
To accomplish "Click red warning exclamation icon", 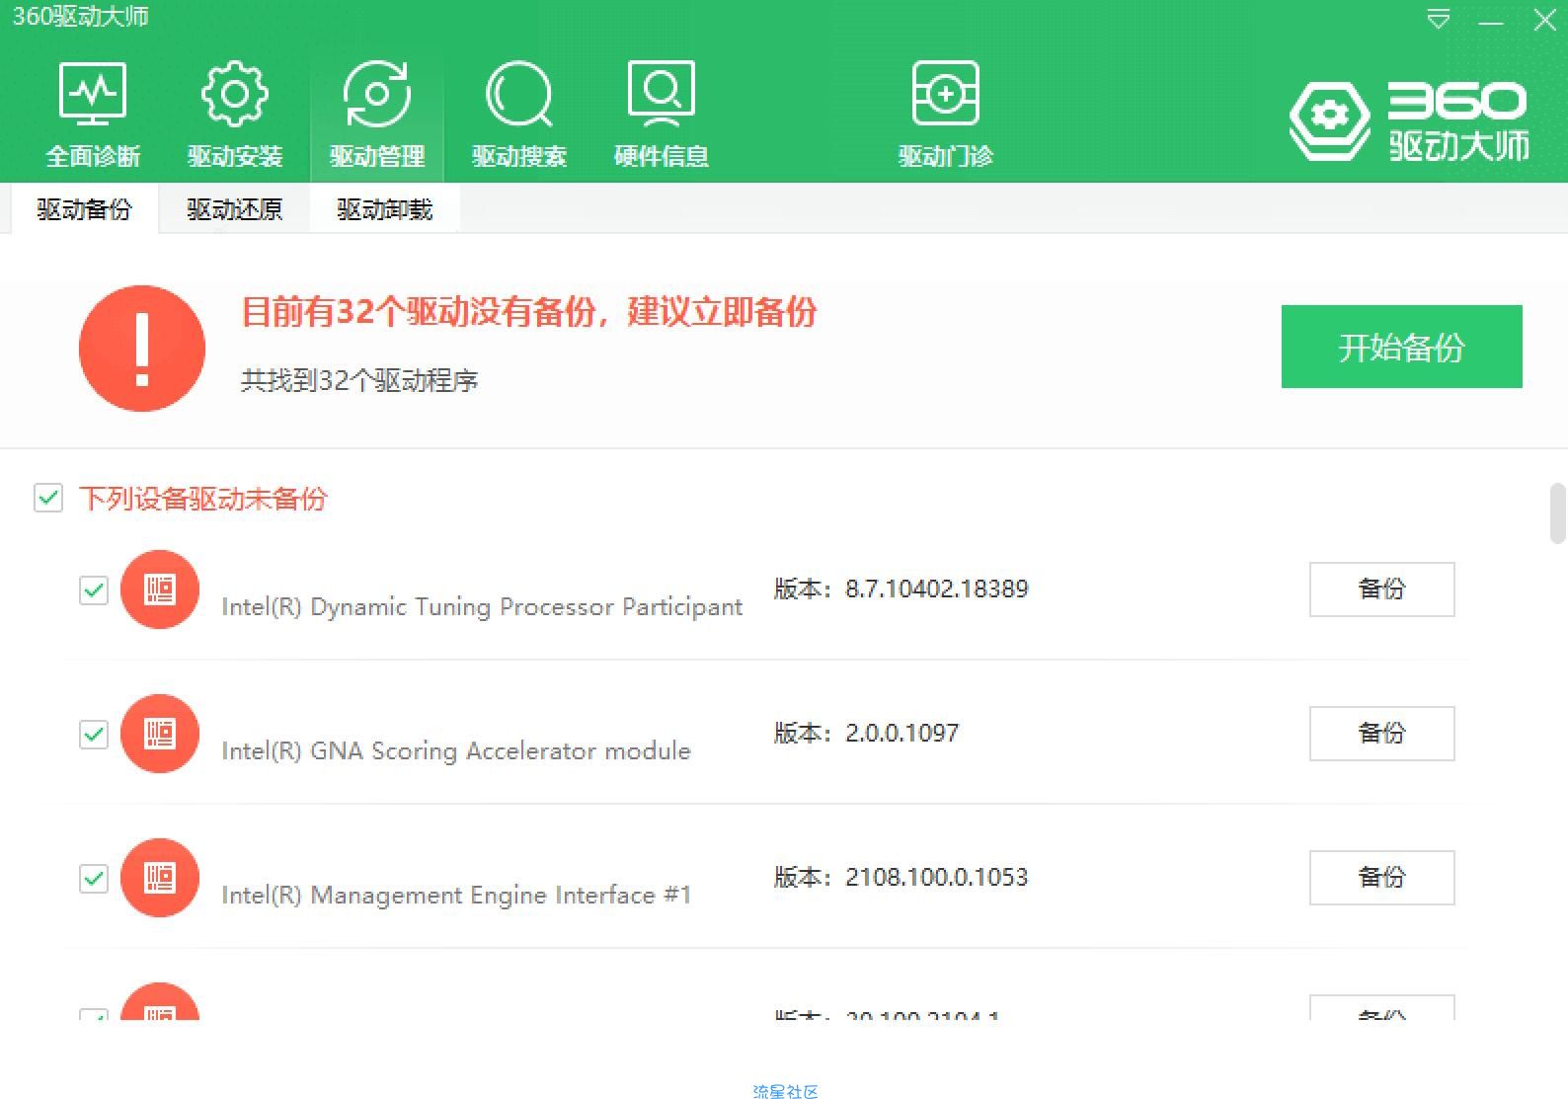I will pyautogui.click(x=142, y=349).
